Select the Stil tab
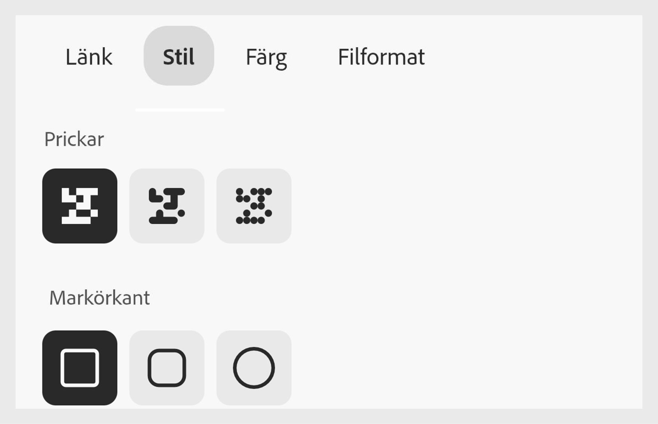 [178, 57]
